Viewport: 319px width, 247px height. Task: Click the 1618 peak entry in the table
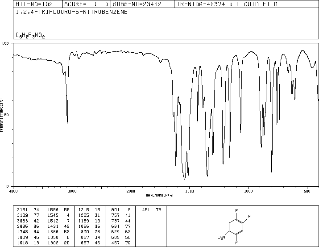pyautogui.click(x=28, y=243)
